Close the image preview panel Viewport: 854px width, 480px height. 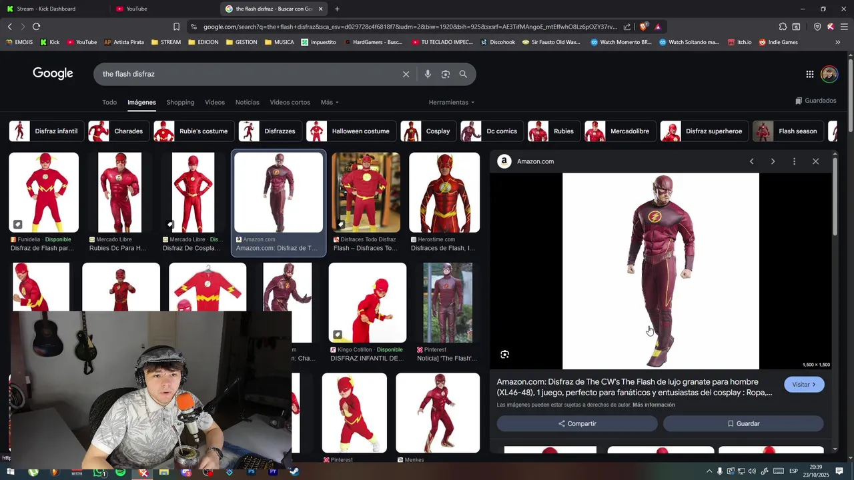[x=815, y=161]
